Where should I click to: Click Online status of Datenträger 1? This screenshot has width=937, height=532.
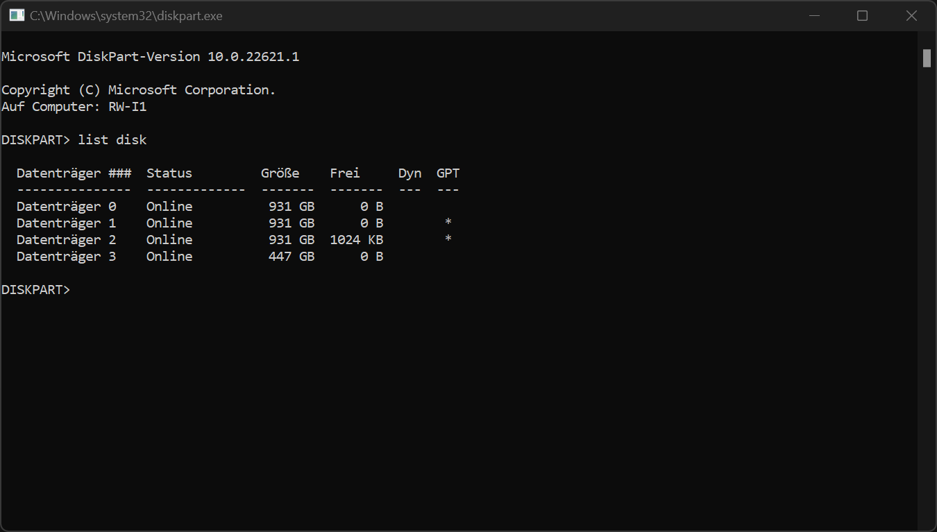tap(169, 223)
